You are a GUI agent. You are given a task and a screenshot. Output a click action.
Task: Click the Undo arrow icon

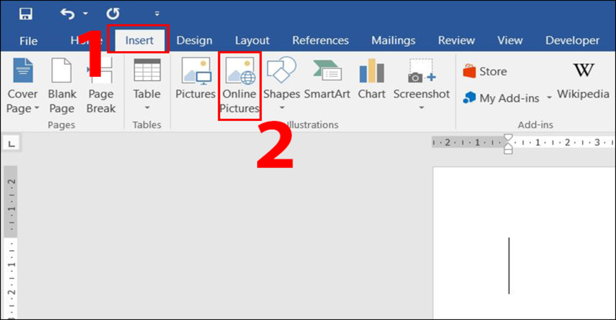click(x=67, y=13)
